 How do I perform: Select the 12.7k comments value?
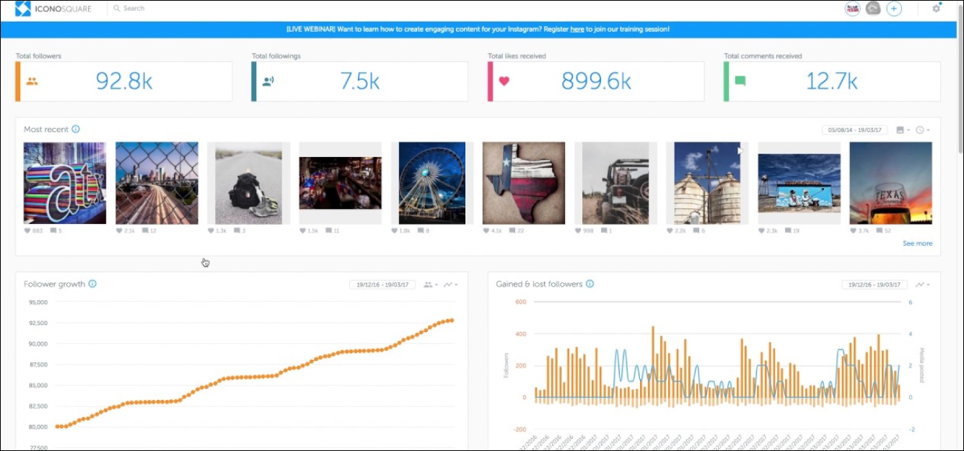832,81
